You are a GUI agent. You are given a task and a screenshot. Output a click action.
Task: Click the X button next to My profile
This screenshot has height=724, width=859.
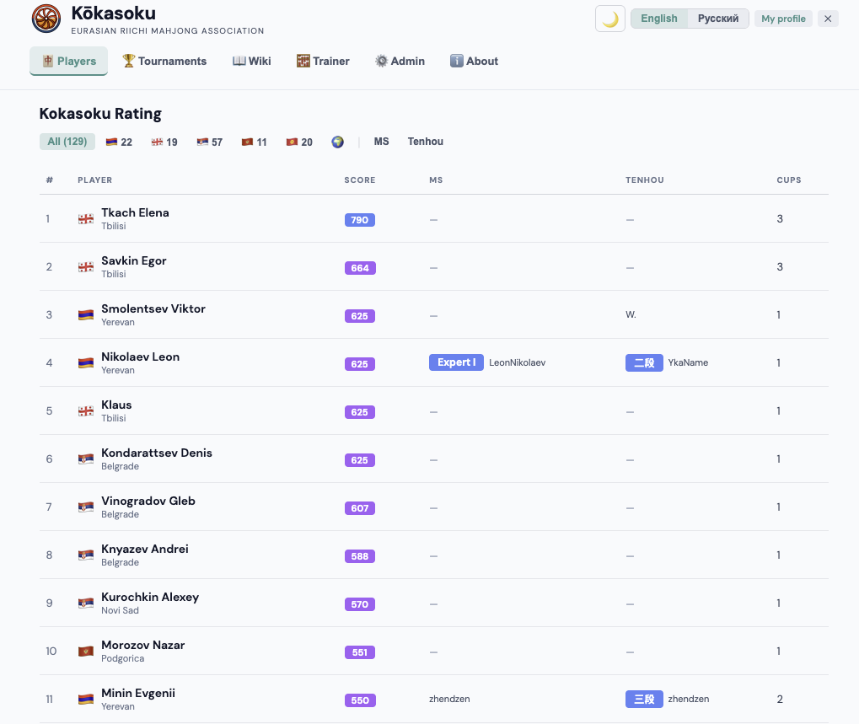pyautogui.click(x=828, y=19)
